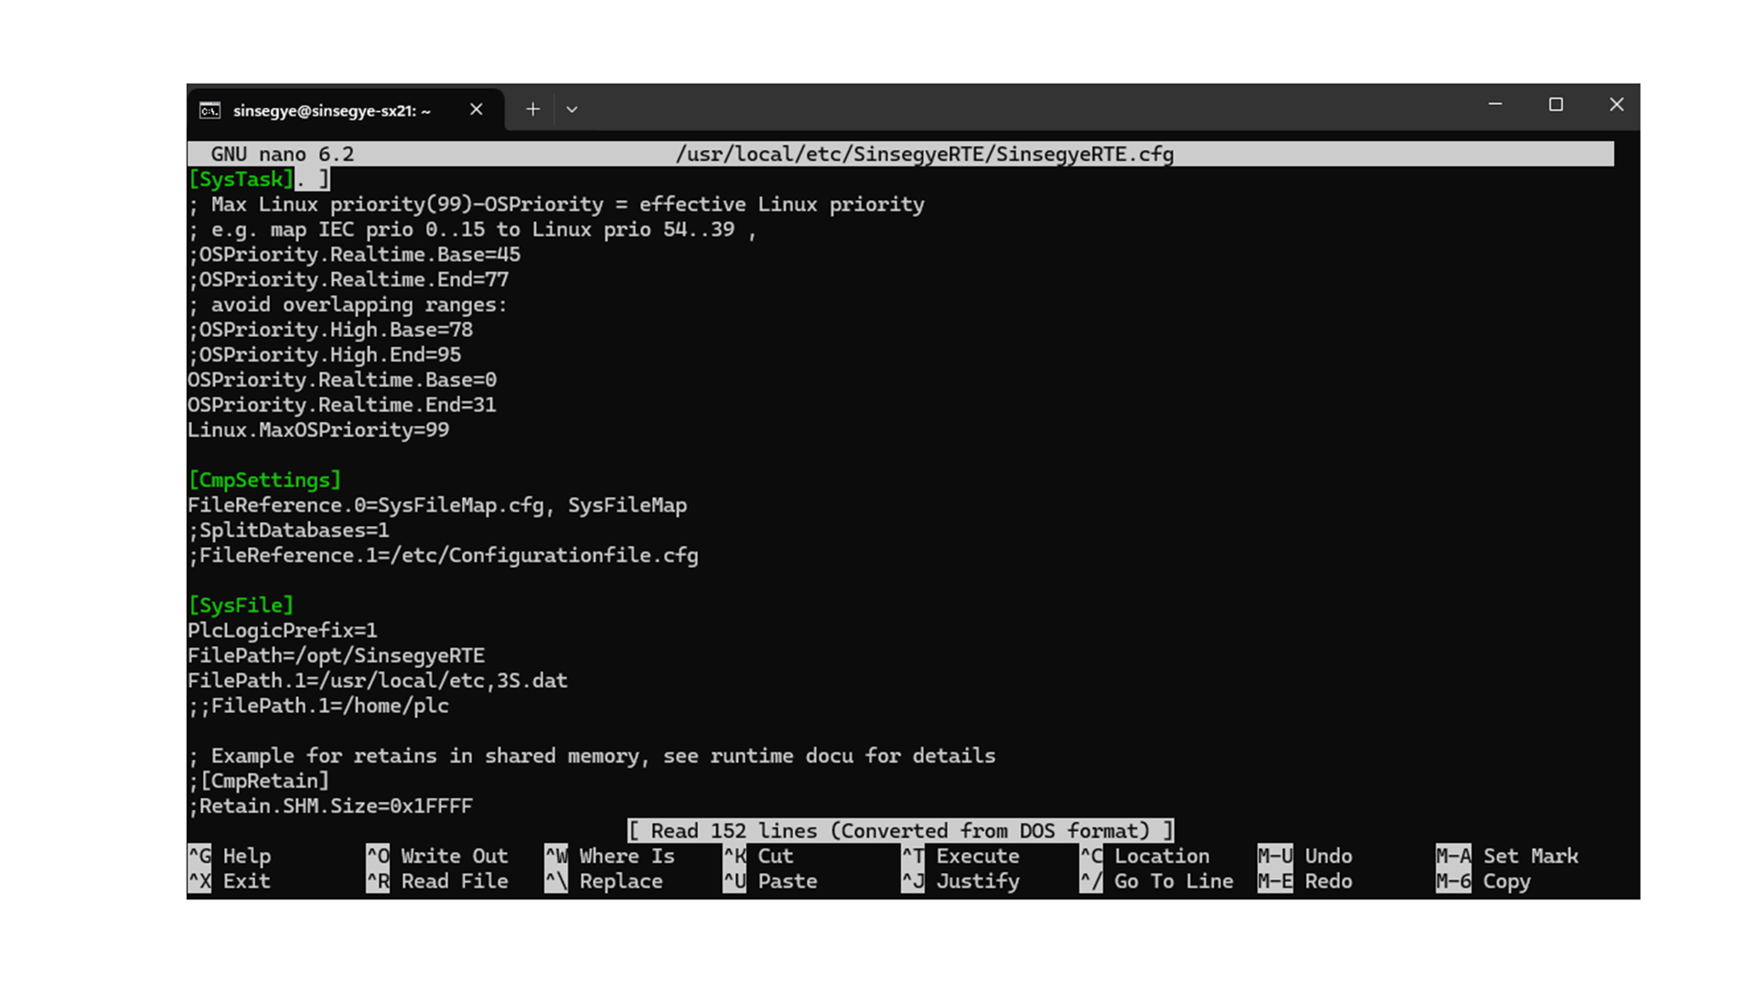Maximize the terminal window
The height and width of the screenshot is (983, 1749).
tap(1556, 105)
